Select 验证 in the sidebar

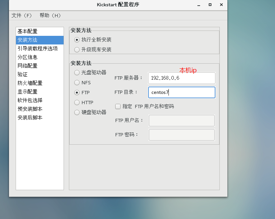coord(40,74)
